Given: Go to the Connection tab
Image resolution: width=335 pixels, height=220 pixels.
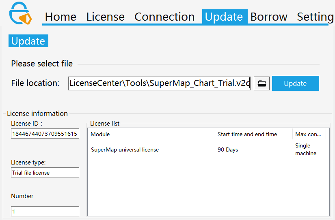Looking at the screenshot, I should (x=164, y=17).
